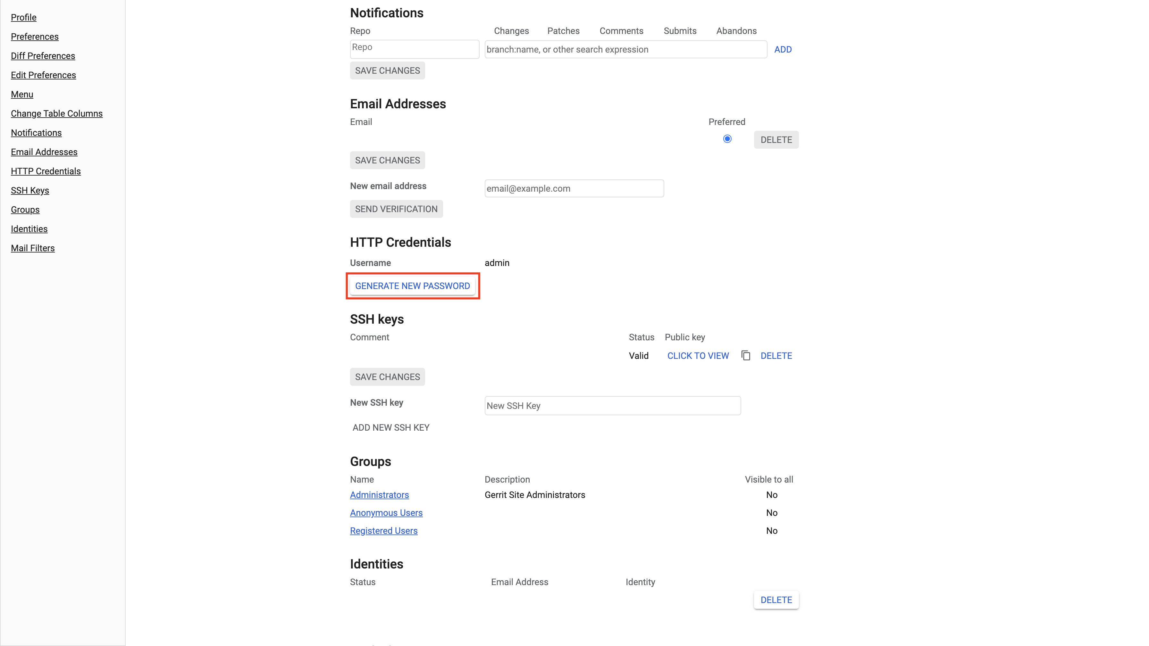Jump to Mail Filters section

tap(33, 248)
